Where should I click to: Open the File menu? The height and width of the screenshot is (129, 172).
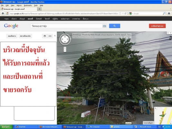click(2, 5)
